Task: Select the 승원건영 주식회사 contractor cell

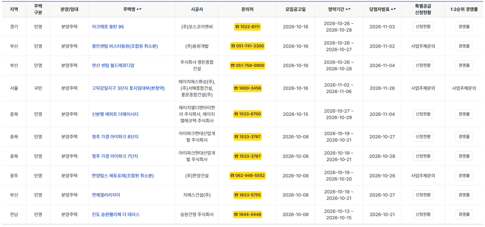Action: [x=197, y=215]
